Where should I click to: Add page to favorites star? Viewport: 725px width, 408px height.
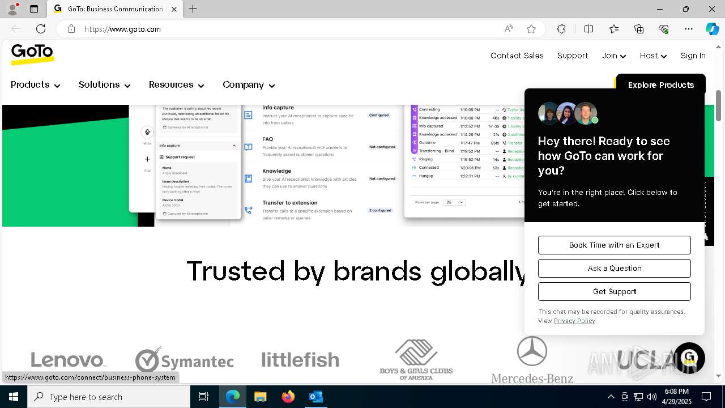tap(531, 29)
